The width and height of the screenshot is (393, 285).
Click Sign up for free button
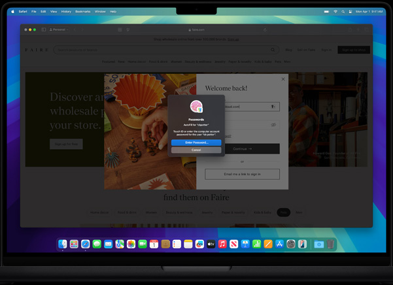66,144
